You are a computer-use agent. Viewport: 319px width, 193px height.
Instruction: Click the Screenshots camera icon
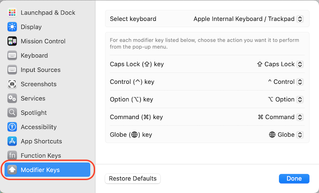coord(12,84)
